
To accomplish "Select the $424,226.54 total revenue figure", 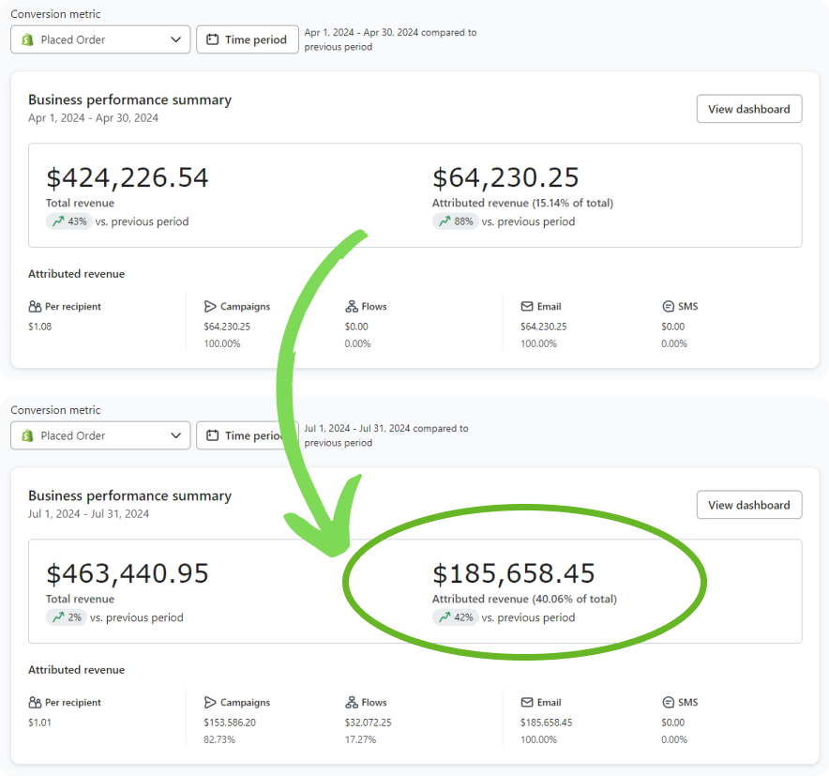I will (x=128, y=178).
